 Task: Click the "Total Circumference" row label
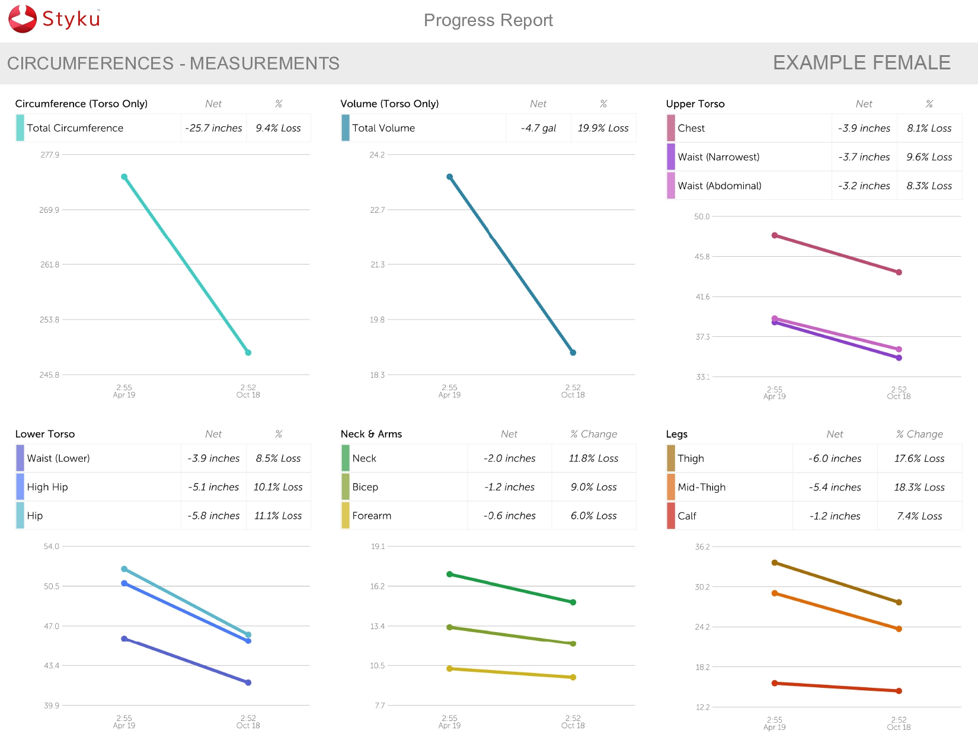tap(75, 128)
